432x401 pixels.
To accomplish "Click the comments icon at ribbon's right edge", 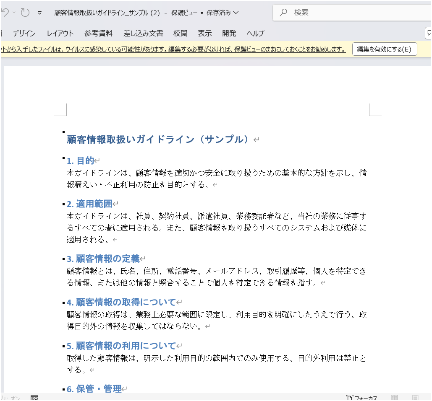I will point(429,33).
